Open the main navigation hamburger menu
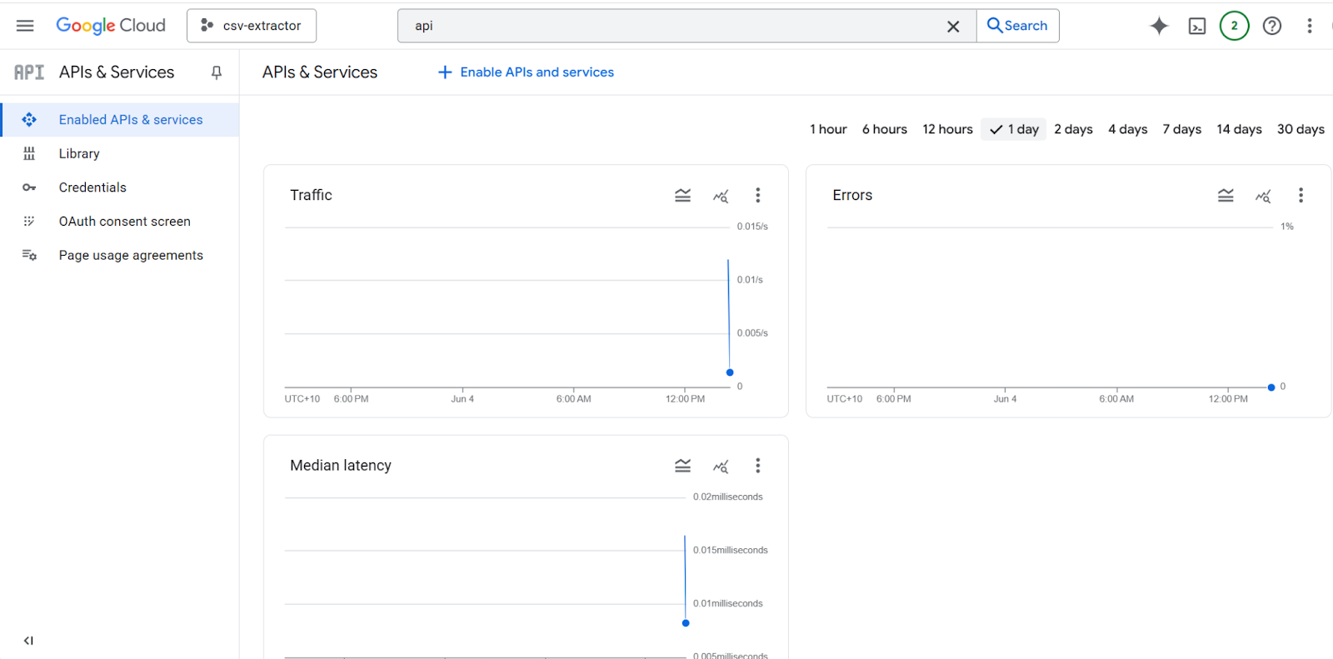Screen dimensions: 1333x659 (x=25, y=26)
